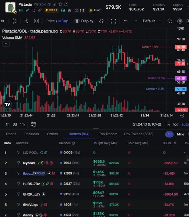Open the 1s chart interval selector

(2, 21)
